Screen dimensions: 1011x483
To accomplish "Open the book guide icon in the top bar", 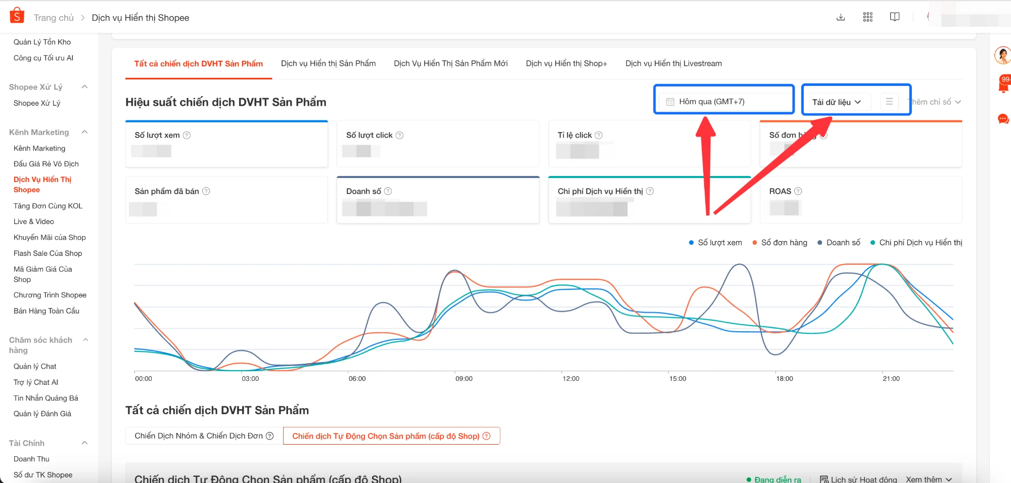I will click(x=895, y=17).
